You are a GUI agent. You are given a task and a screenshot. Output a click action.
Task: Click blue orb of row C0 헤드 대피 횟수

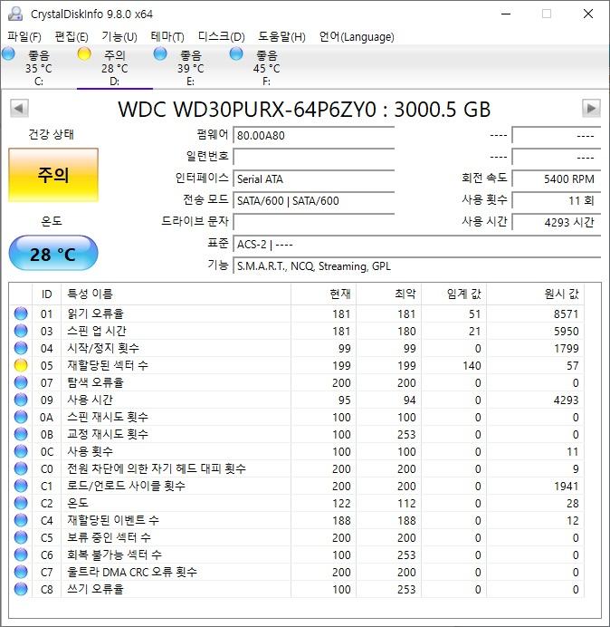[x=21, y=468]
